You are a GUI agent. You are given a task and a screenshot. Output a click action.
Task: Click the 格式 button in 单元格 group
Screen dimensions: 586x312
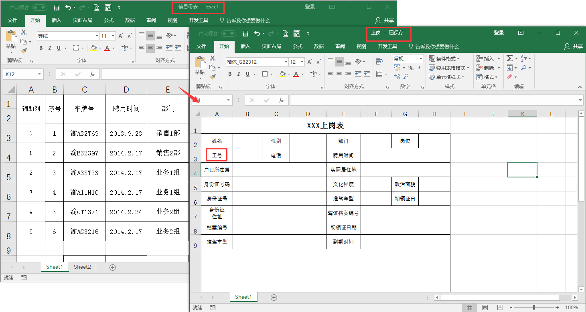tap(487, 77)
